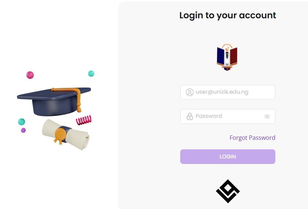Click the pink sphere decoration
This screenshot has height=209, width=308.
(x=30, y=75)
